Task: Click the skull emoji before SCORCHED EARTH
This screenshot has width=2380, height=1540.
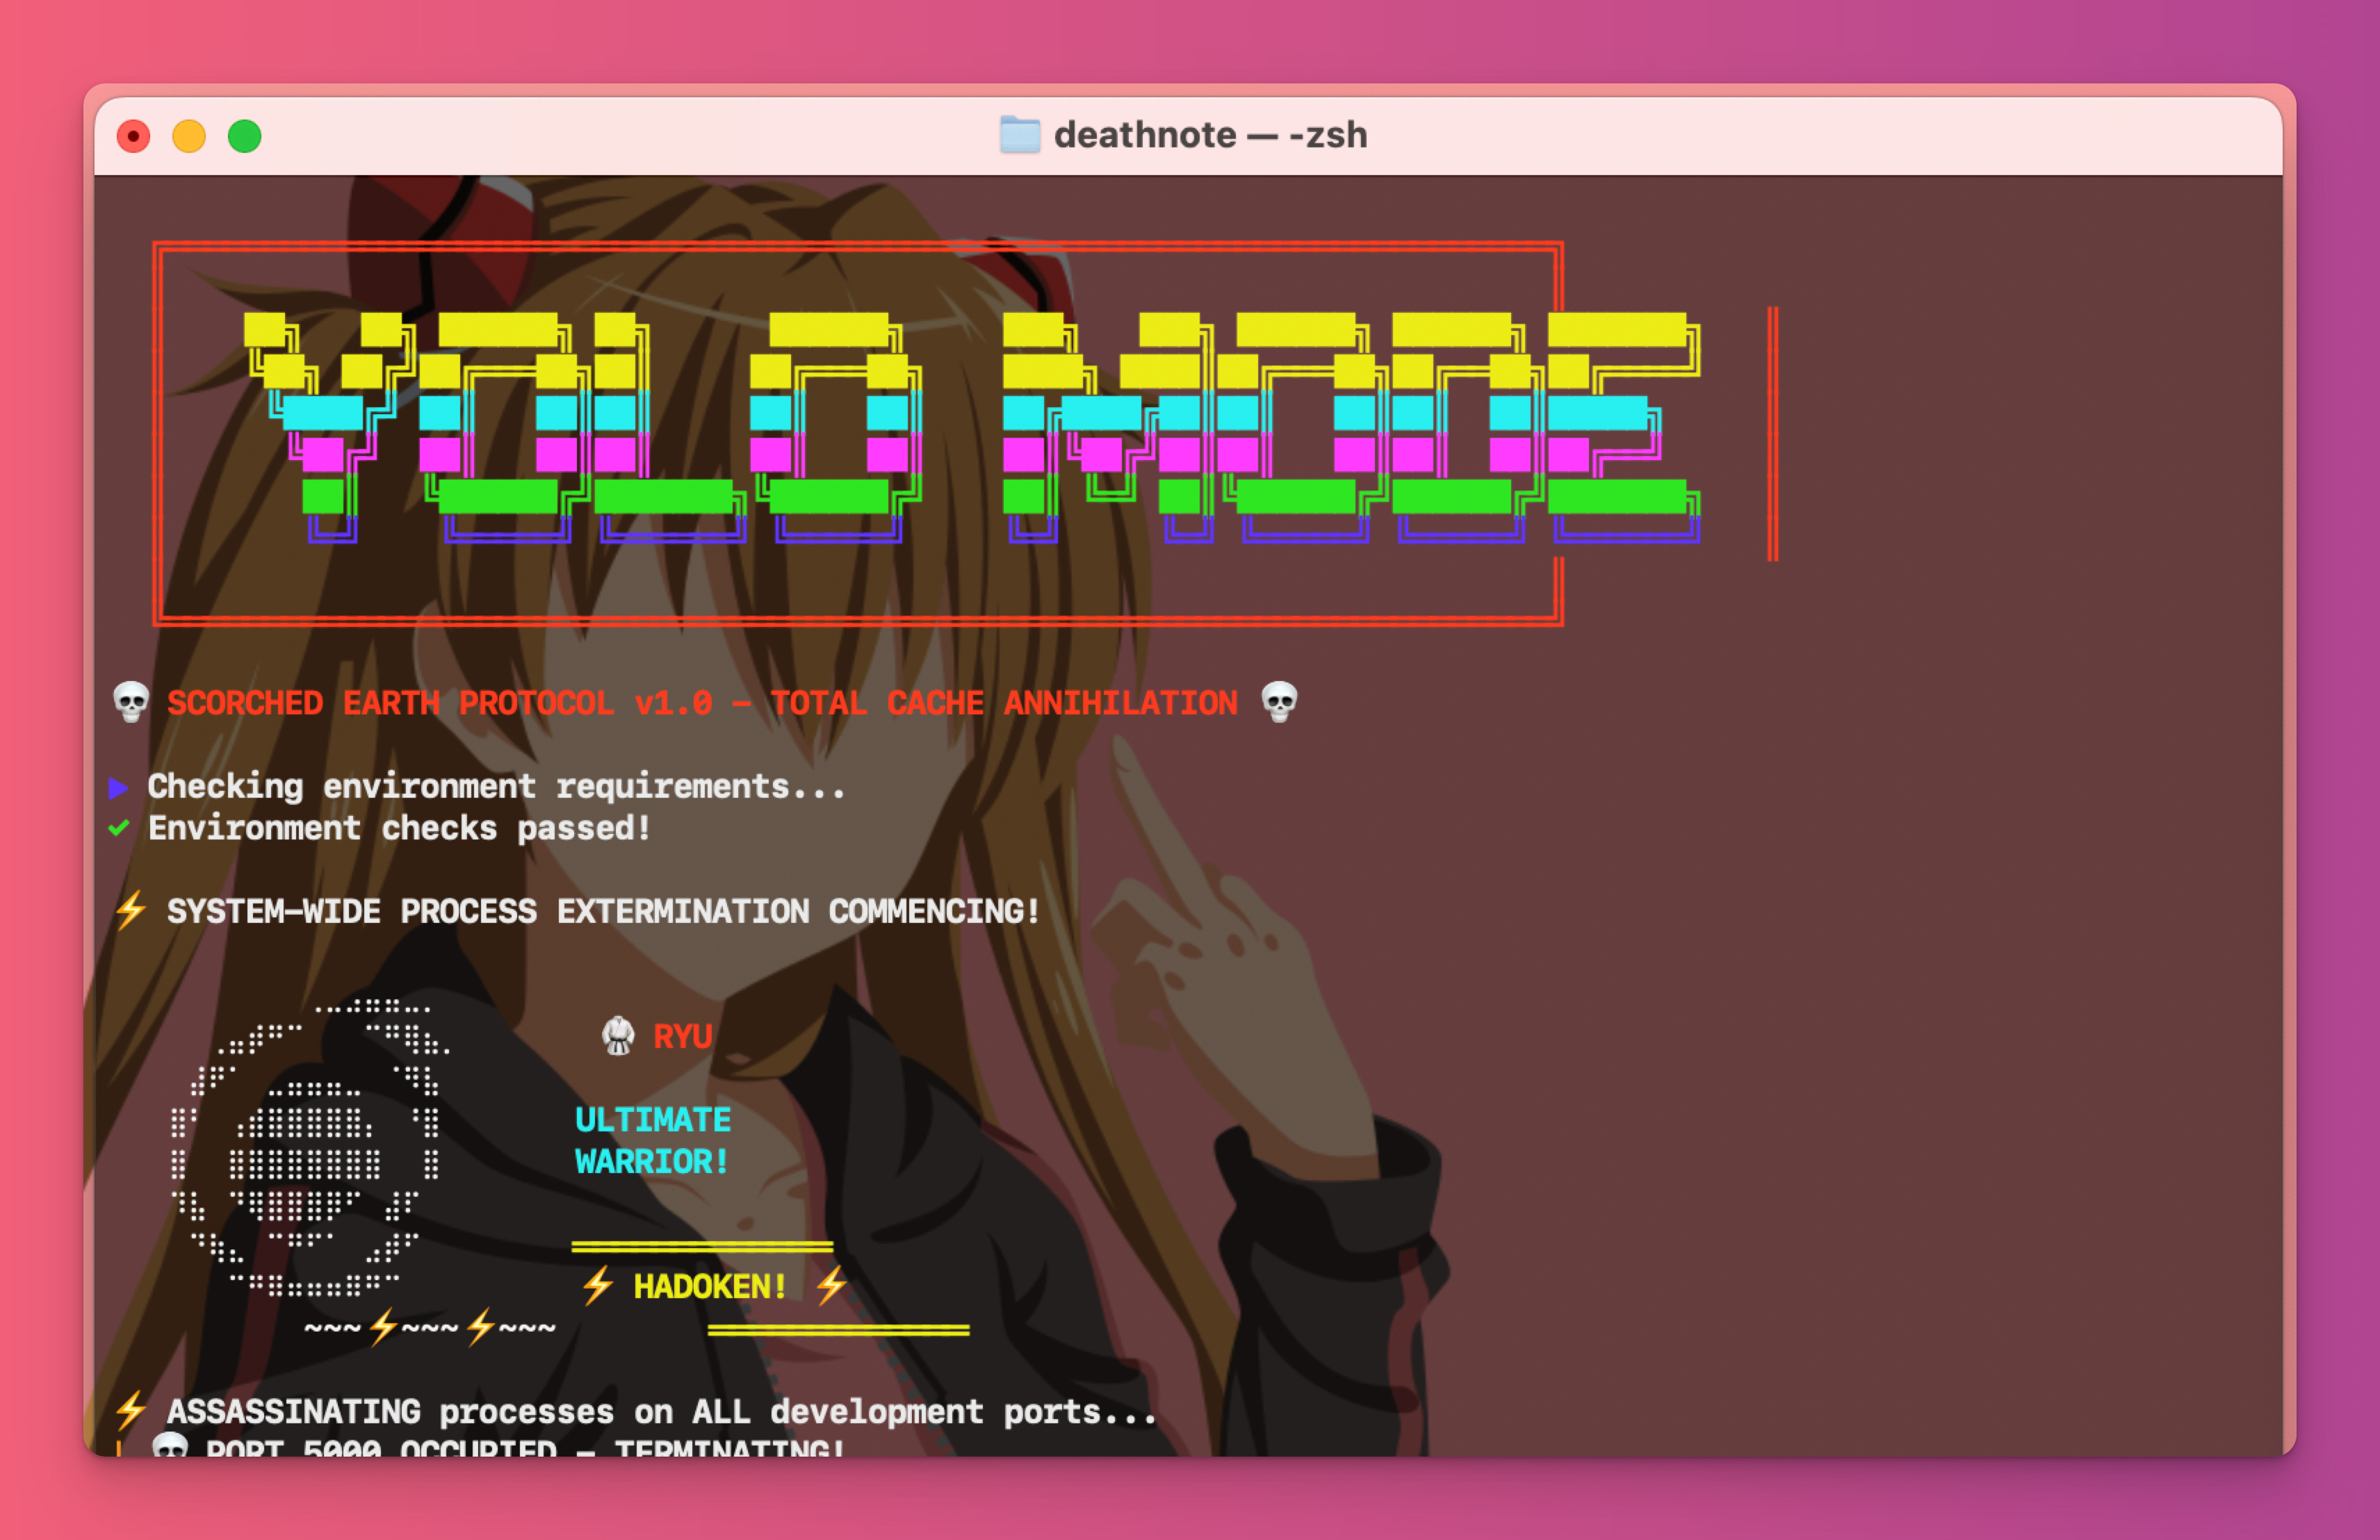Action: pos(131,702)
